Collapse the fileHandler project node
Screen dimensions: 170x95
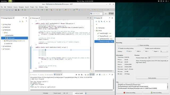tap(2, 30)
